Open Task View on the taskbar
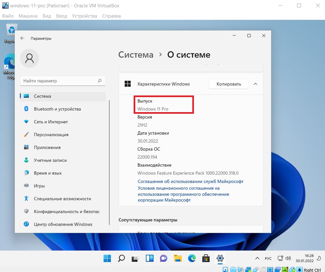 click(x=135, y=258)
